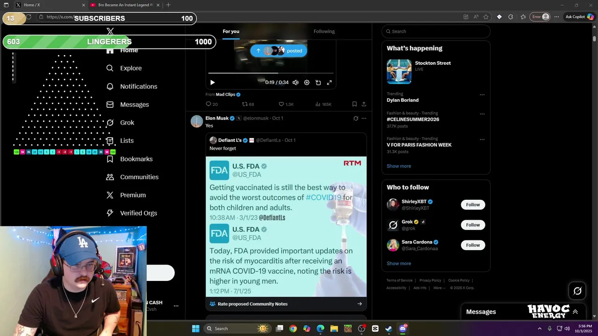
Task: Open more options for Dylan Borland trend
Action: coord(482,95)
